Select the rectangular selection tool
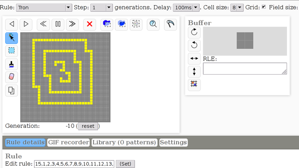 pyautogui.click(x=11, y=51)
